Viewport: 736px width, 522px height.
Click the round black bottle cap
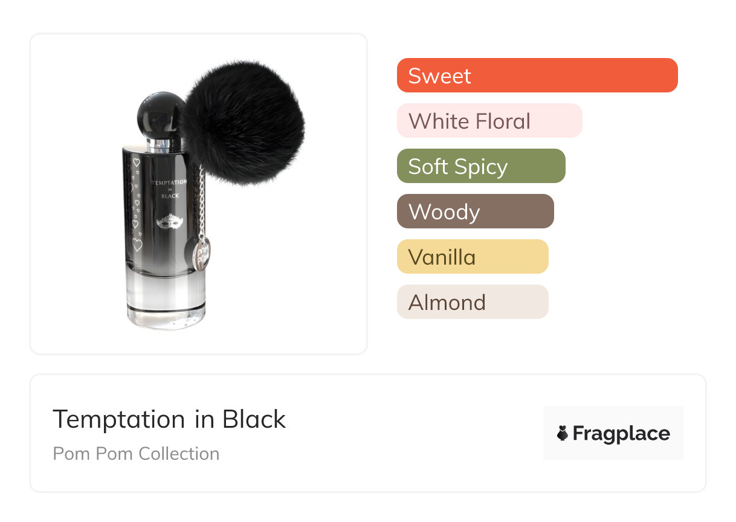pos(160,115)
